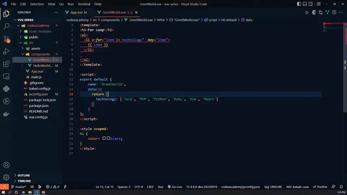Toggle Secondary Side Bar visibility

pyautogui.click(x=311, y=4)
